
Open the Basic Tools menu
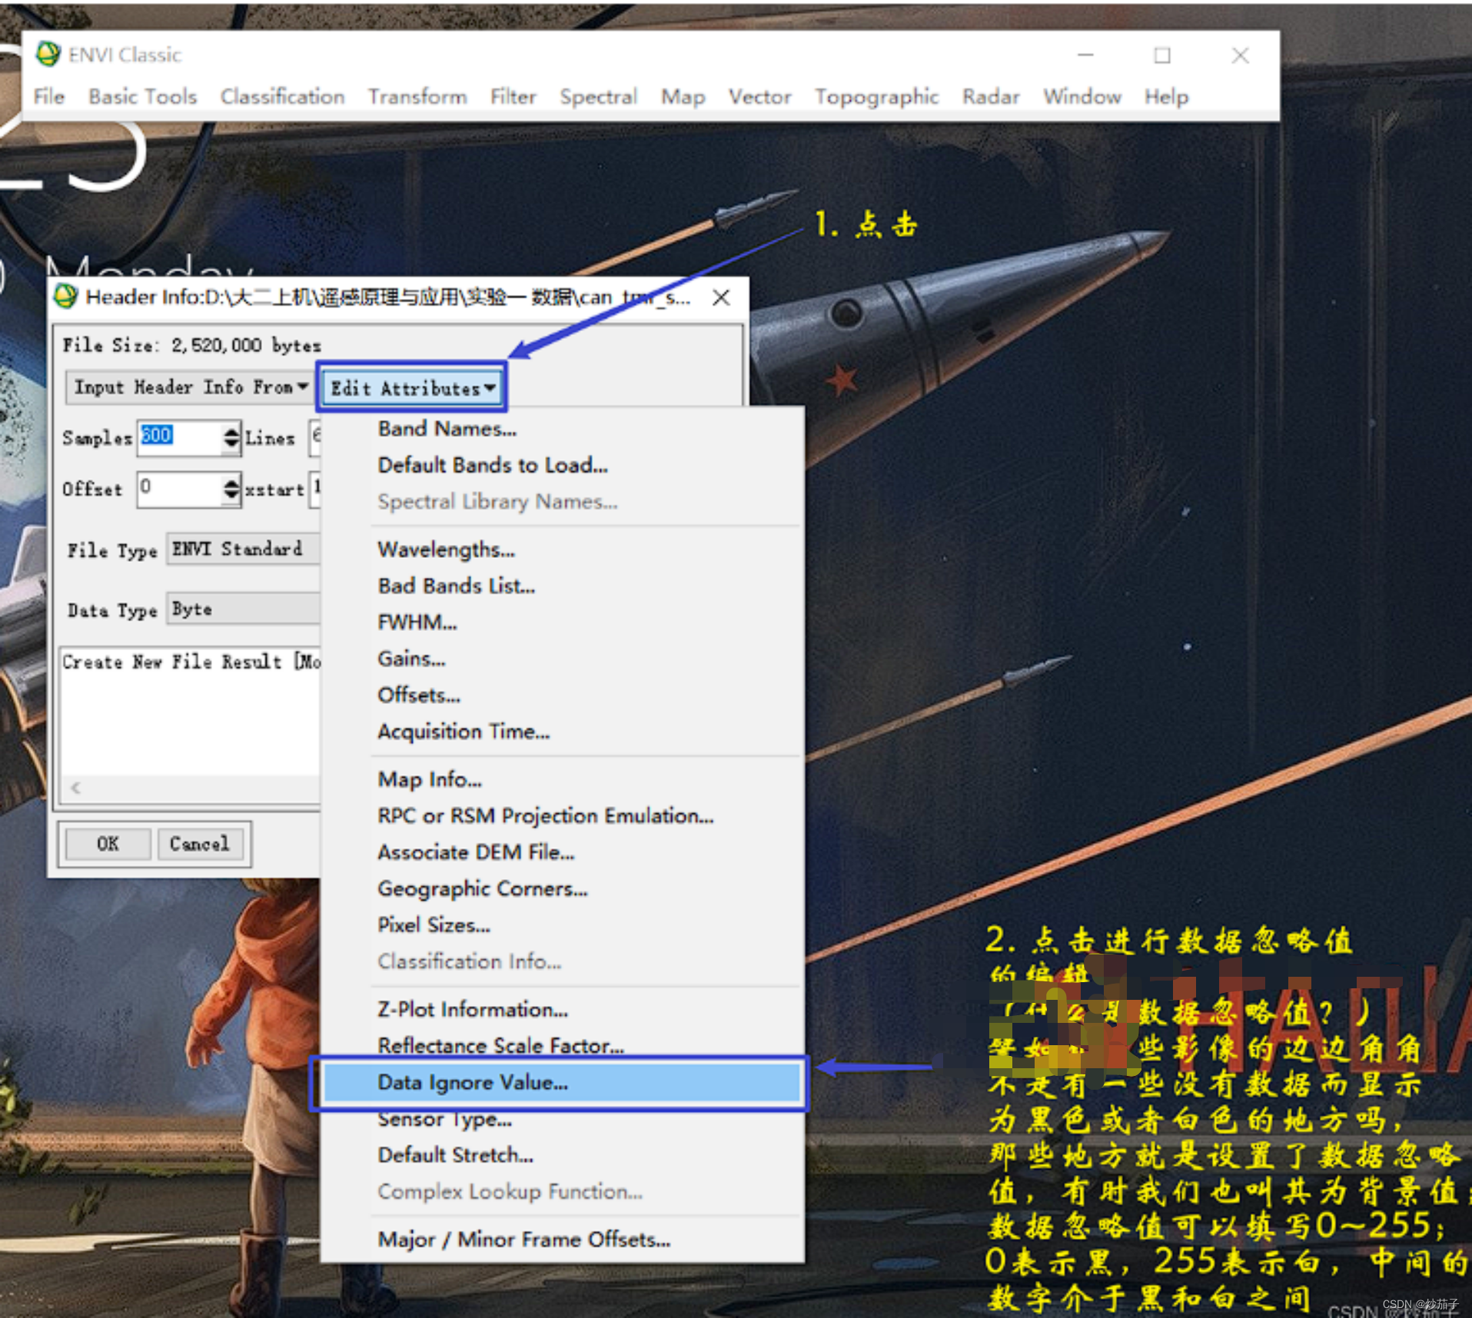click(x=142, y=97)
